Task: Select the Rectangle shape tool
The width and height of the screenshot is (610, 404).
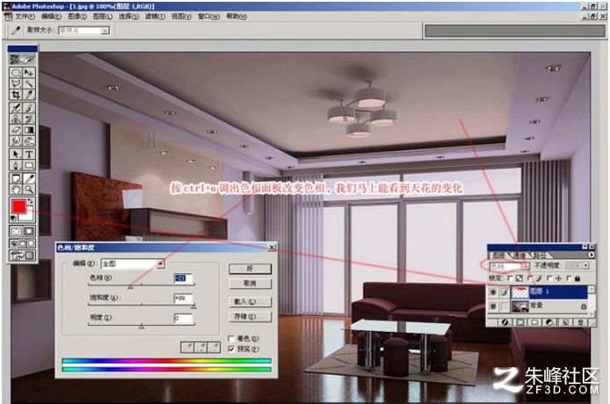Action: (x=29, y=165)
